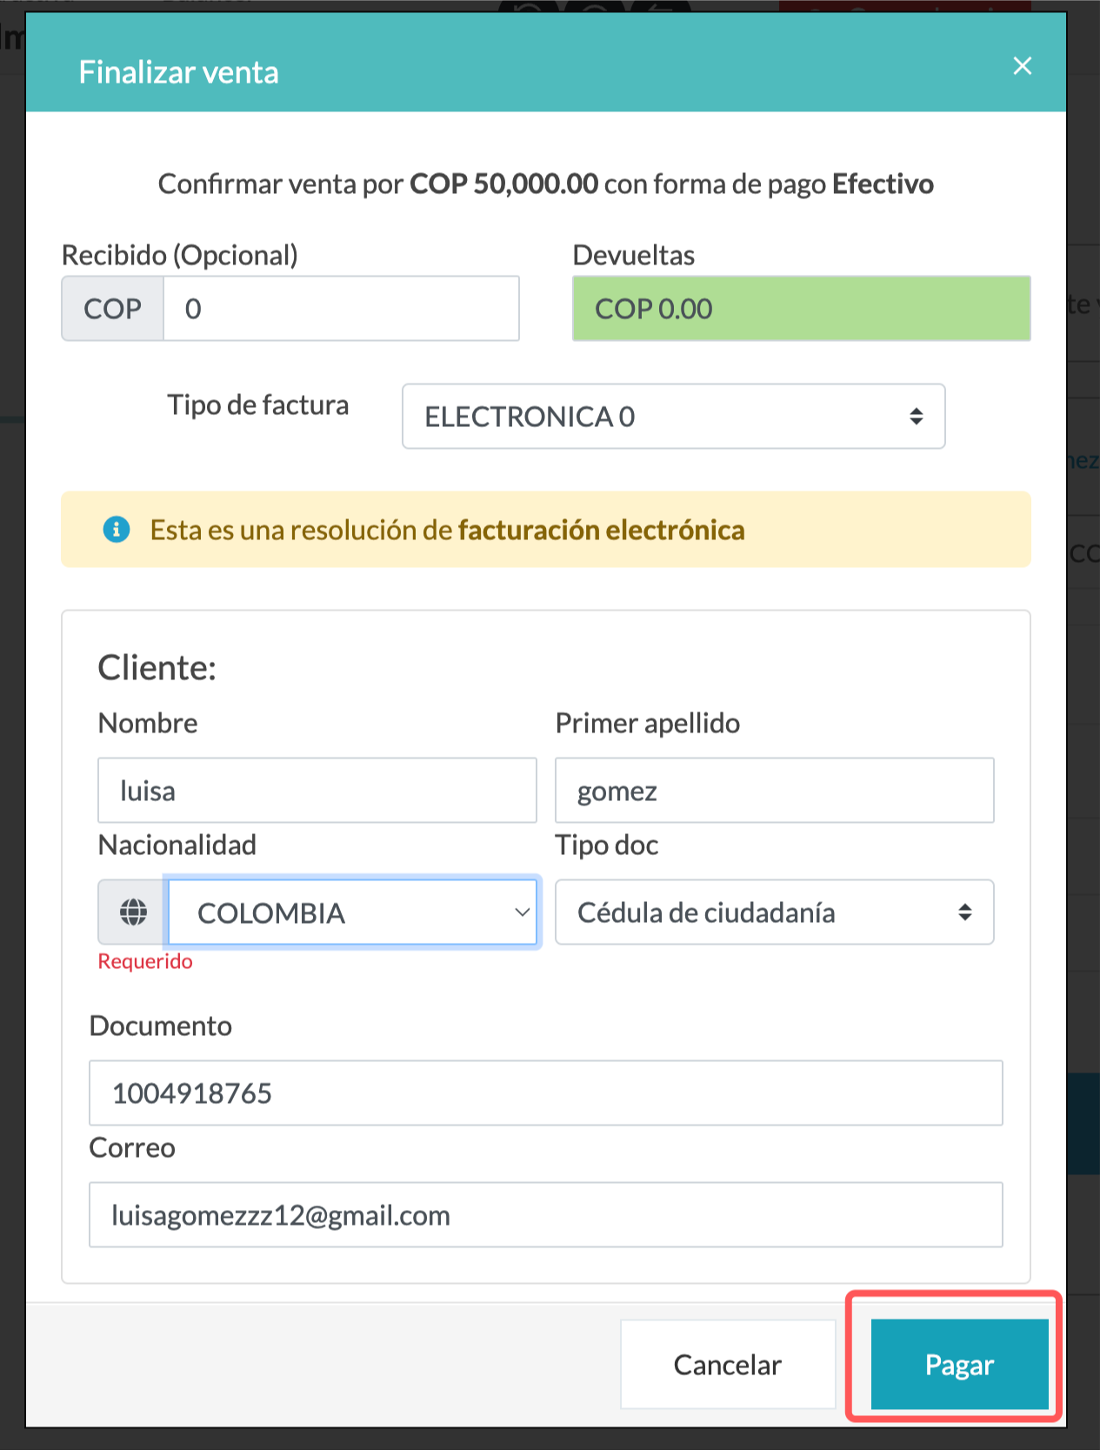The image size is (1100, 1450).
Task: Click the arrows on Tipo doc selector
Action: [x=964, y=912]
